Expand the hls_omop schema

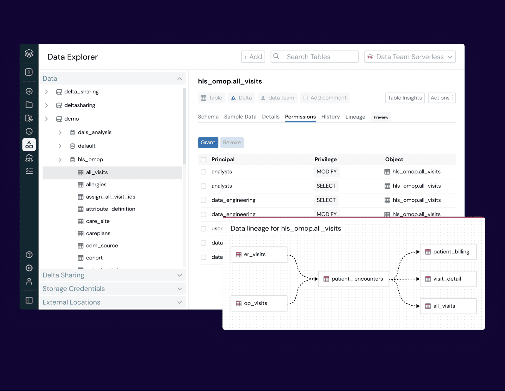pos(60,160)
